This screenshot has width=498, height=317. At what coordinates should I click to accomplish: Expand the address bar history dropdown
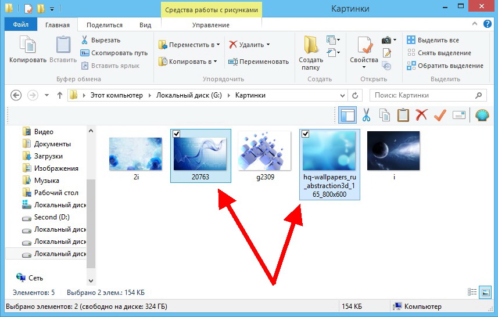pyautogui.click(x=342, y=96)
